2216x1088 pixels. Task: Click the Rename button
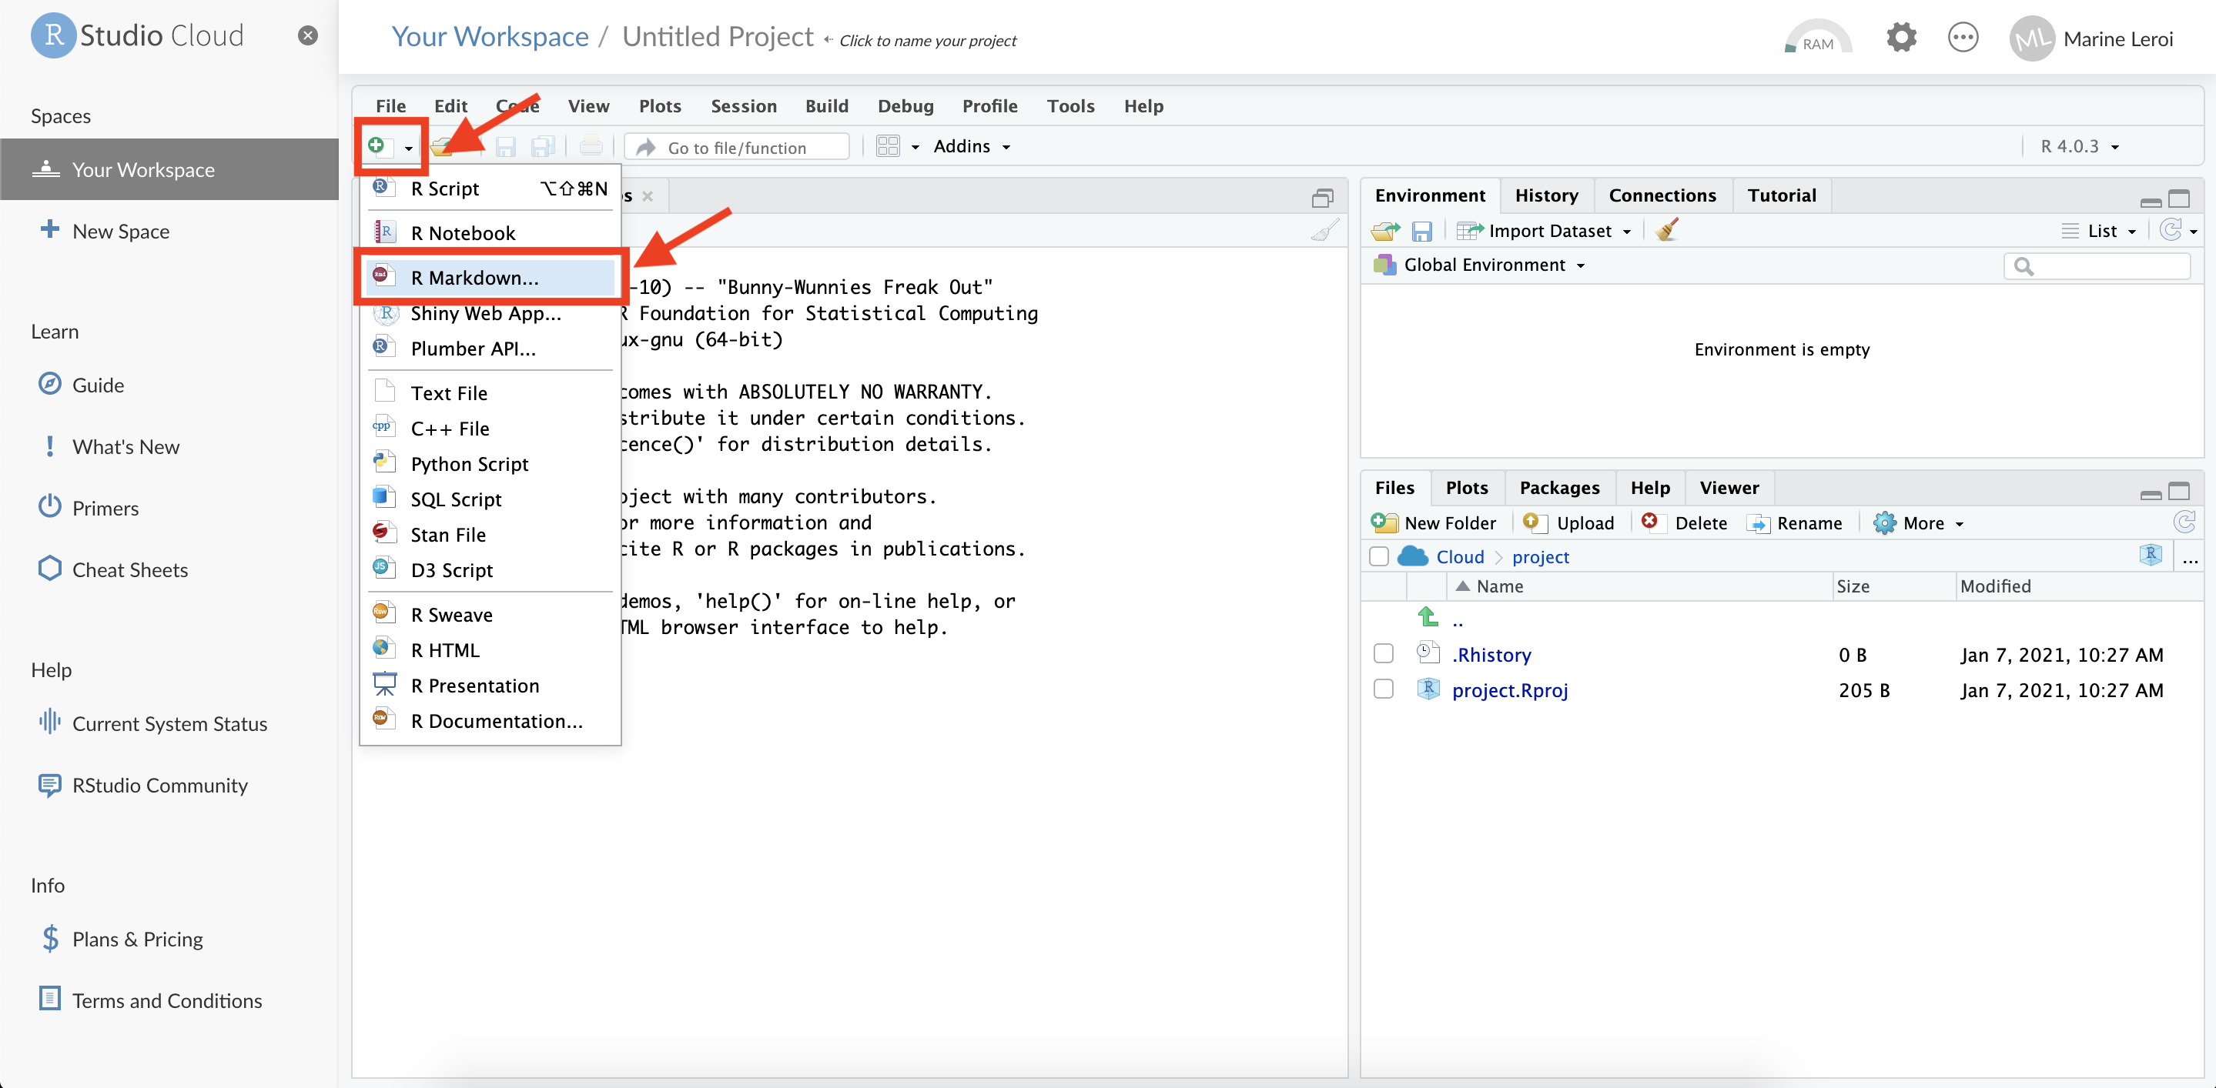click(1795, 522)
